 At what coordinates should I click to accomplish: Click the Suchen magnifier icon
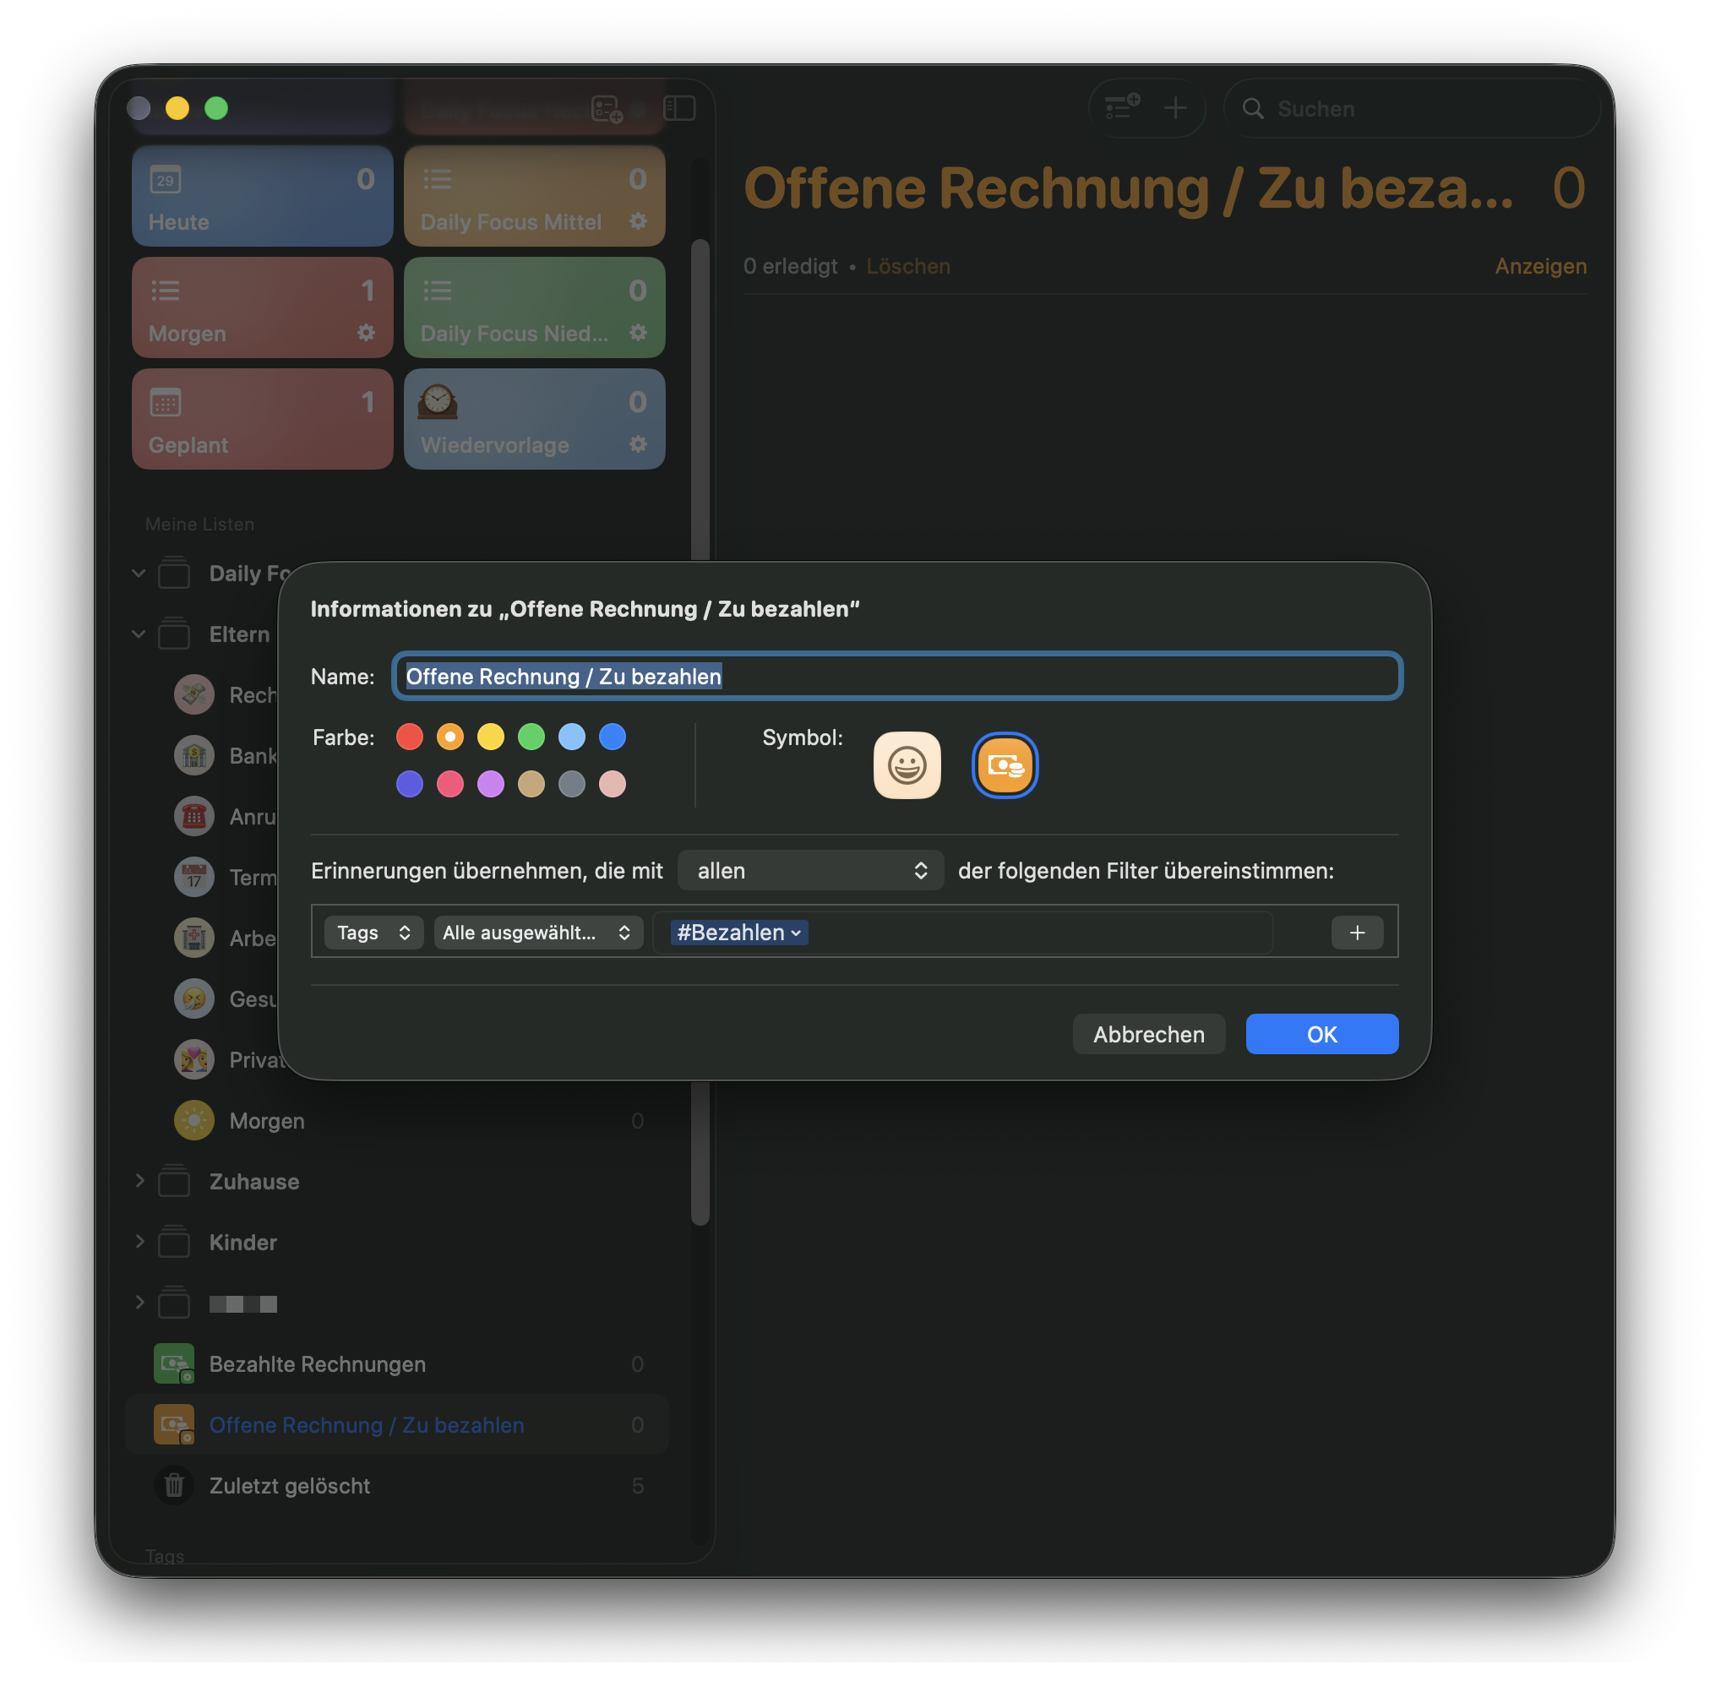[1252, 109]
